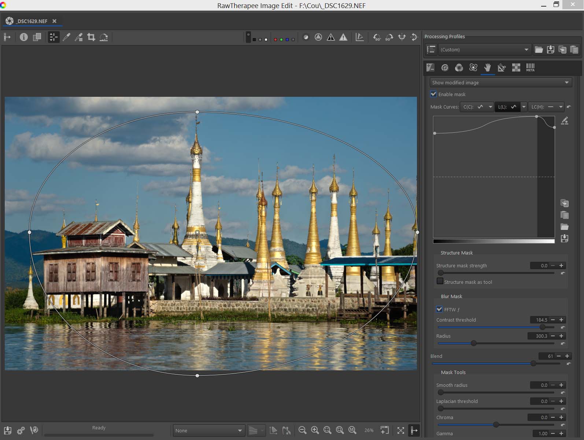Click the Blend slider handle
Viewport: 584px width, 440px height.
coord(533,363)
